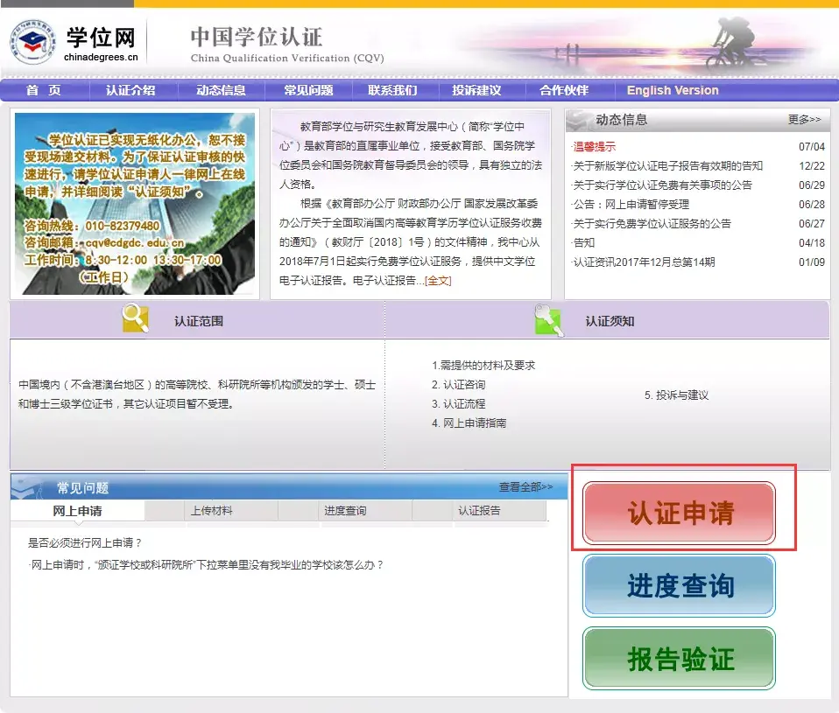
Task: Open the red 认证申请 button
Action: click(679, 514)
